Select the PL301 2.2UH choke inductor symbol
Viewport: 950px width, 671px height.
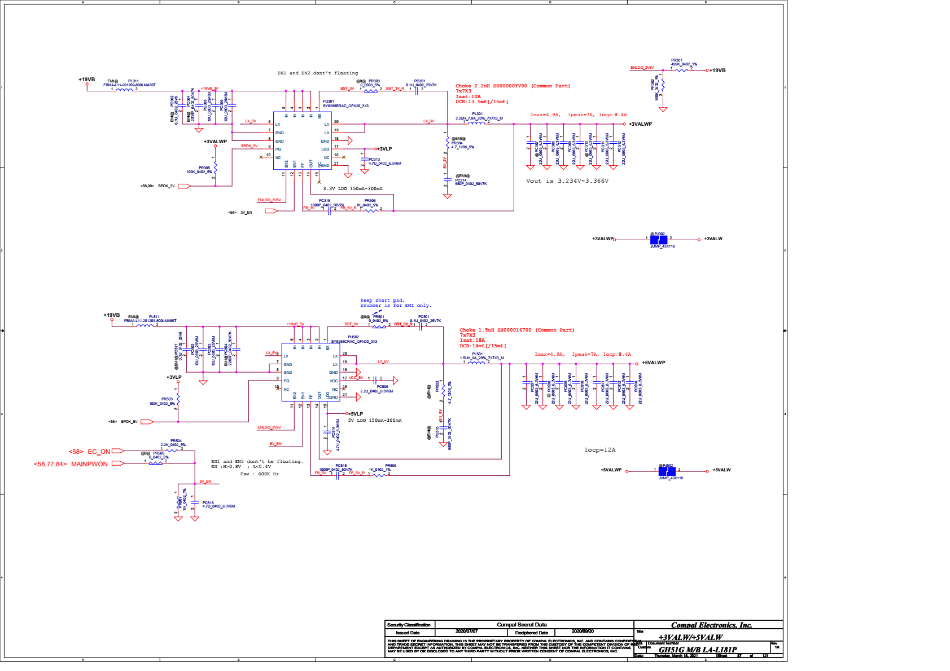click(476, 122)
